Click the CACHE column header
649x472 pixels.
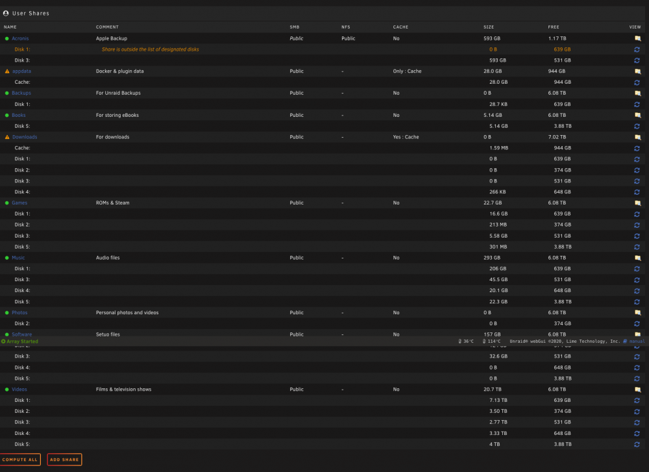point(400,27)
